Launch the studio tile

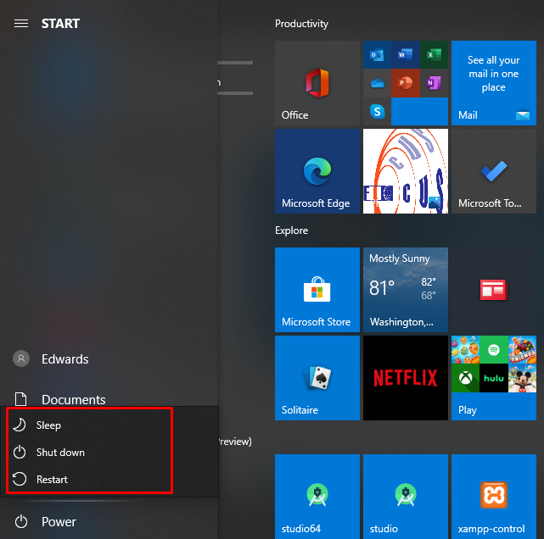point(406,497)
